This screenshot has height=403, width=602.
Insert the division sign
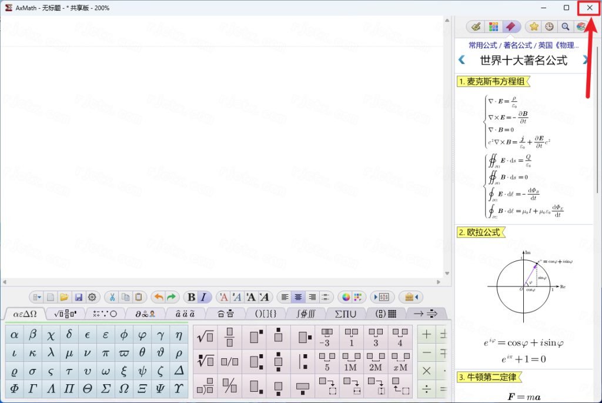coord(427,389)
